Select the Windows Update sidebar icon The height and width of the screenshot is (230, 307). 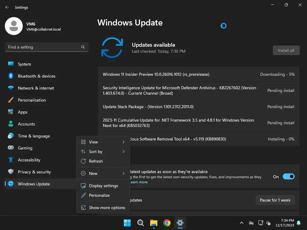point(11,184)
